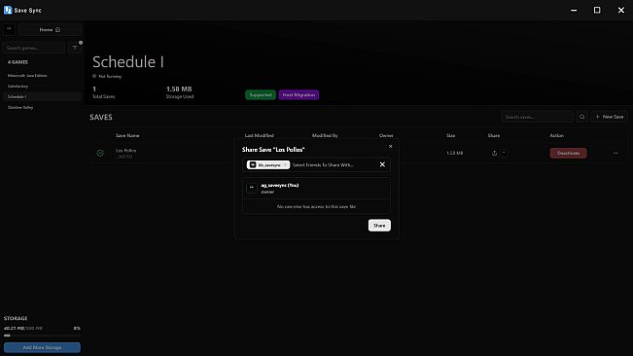
Task: Open the games filter icon
Action: tap(75, 48)
